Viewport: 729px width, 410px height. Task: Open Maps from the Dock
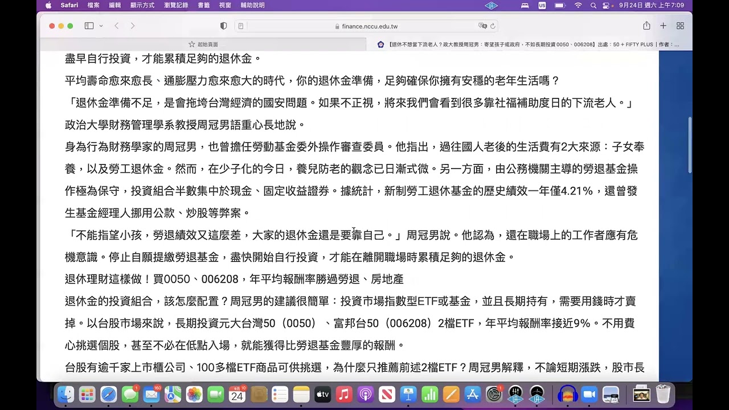[x=173, y=394]
